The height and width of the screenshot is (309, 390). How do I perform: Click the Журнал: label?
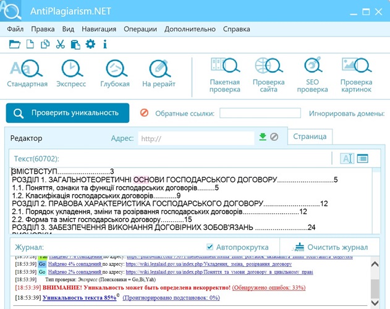[x=29, y=247]
